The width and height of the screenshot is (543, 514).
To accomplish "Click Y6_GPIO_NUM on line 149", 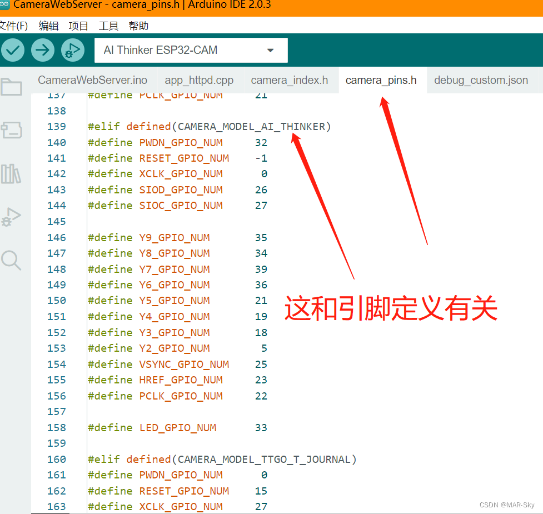I will coord(174,285).
